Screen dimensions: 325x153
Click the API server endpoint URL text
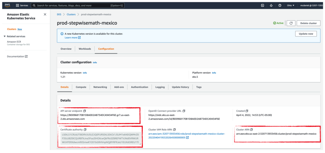click(95, 117)
